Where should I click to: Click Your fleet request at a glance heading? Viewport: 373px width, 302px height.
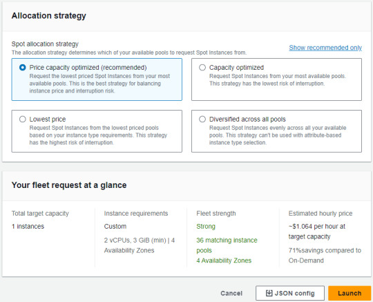[69, 185]
